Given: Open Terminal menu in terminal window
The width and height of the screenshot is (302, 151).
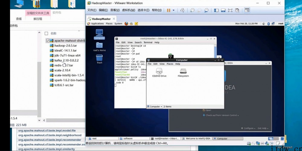Looking at the screenshot, I should click(148, 42).
